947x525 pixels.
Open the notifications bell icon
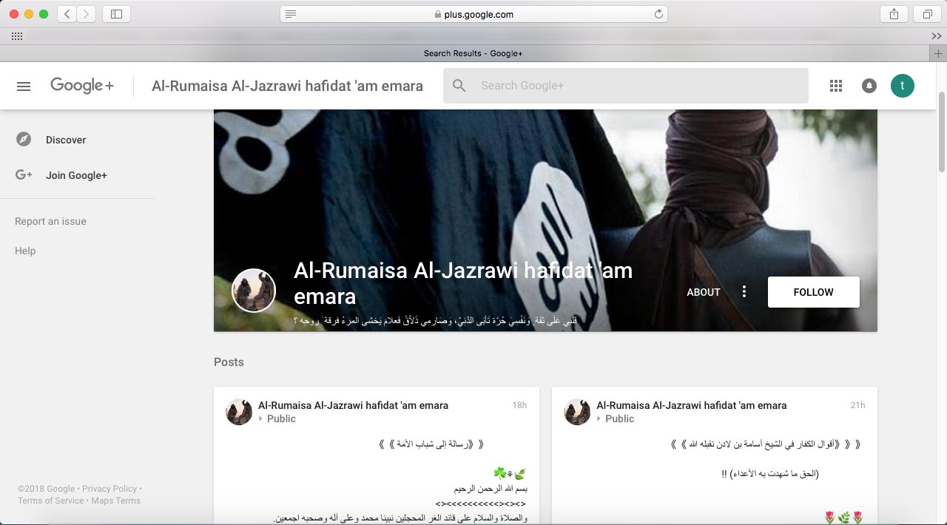[869, 86]
